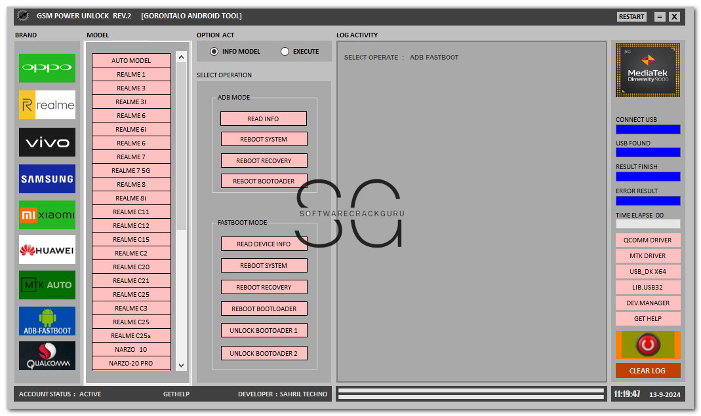
Task: Click GETHELP in the status bar
Action: click(176, 394)
